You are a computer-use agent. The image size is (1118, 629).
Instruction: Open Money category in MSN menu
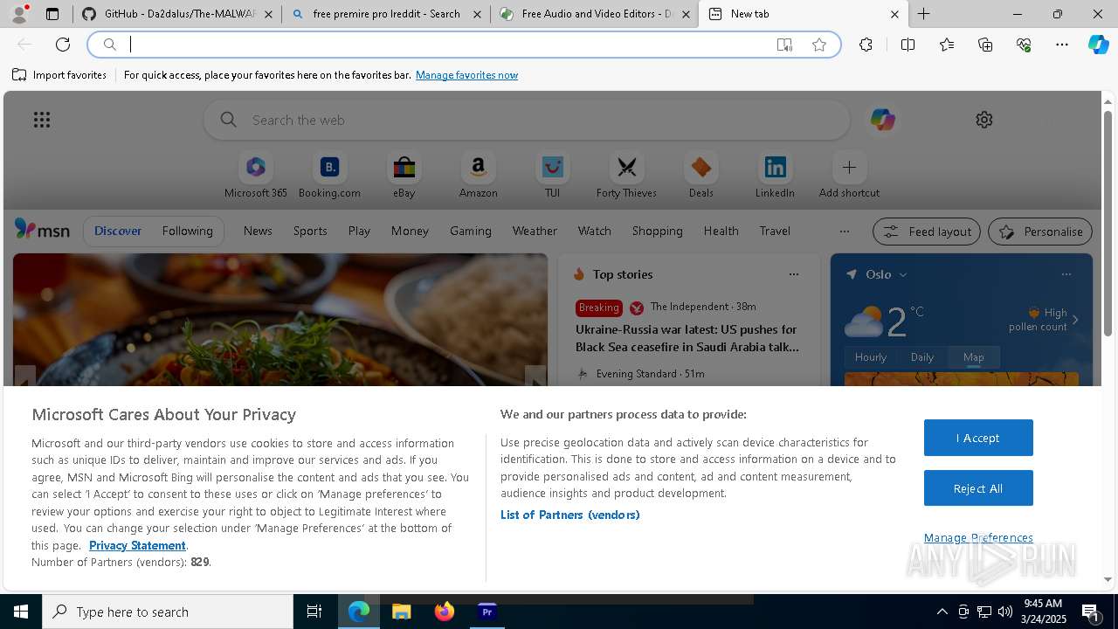410,231
